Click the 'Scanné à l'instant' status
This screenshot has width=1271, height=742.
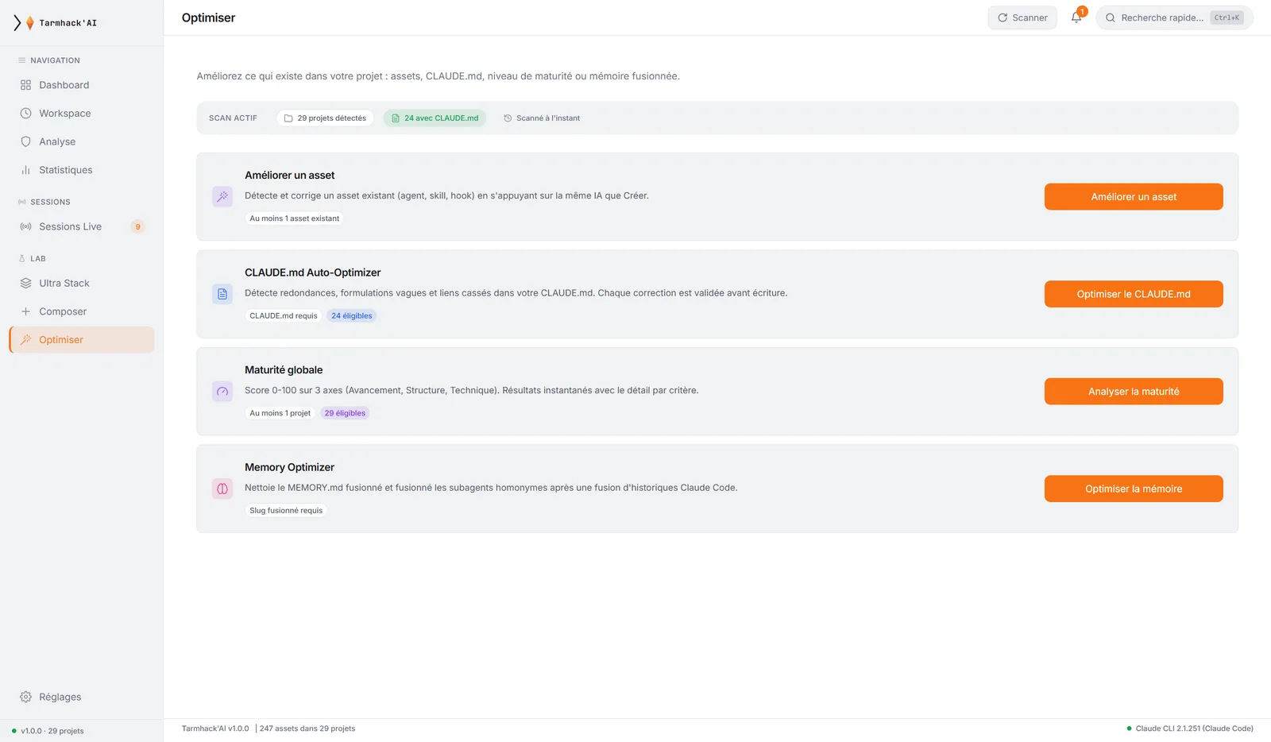(x=542, y=118)
